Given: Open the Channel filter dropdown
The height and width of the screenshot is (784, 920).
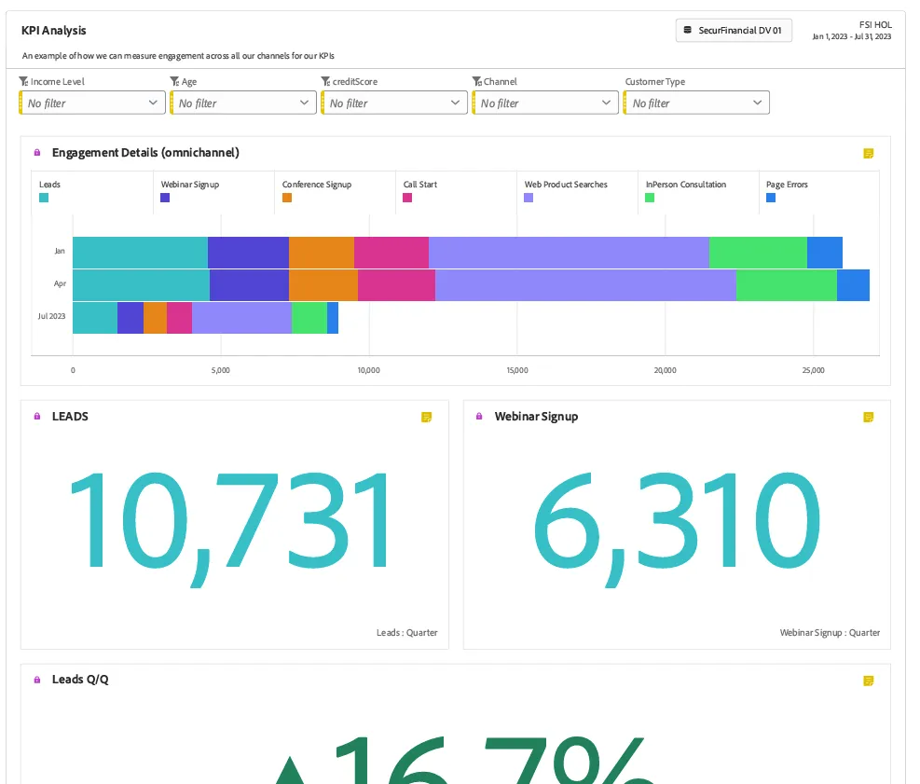Looking at the screenshot, I should point(545,103).
